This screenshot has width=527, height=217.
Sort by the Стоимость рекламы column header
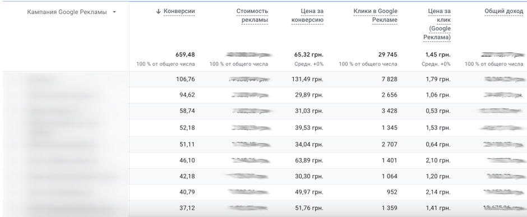tap(252, 16)
